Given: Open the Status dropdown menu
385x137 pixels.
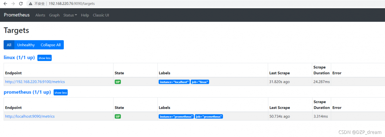Looking at the screenshot, I should (70, 15).
